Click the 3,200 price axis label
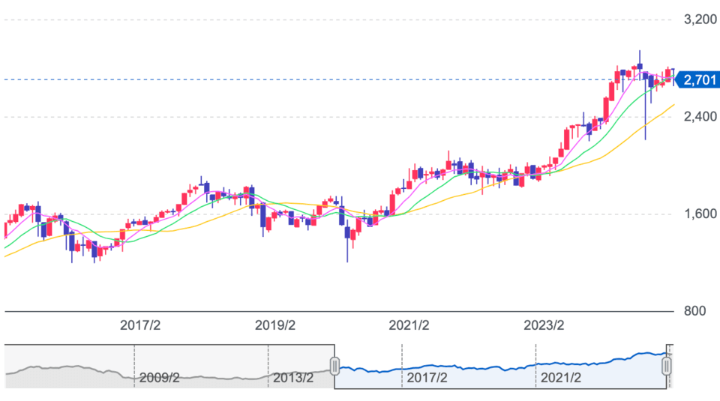 click(x=700, y=19)
